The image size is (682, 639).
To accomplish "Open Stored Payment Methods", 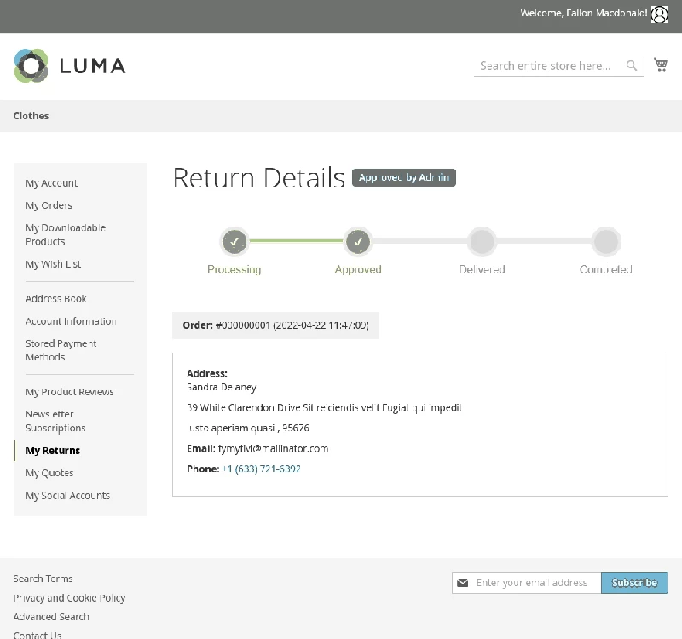I will 61,350.
